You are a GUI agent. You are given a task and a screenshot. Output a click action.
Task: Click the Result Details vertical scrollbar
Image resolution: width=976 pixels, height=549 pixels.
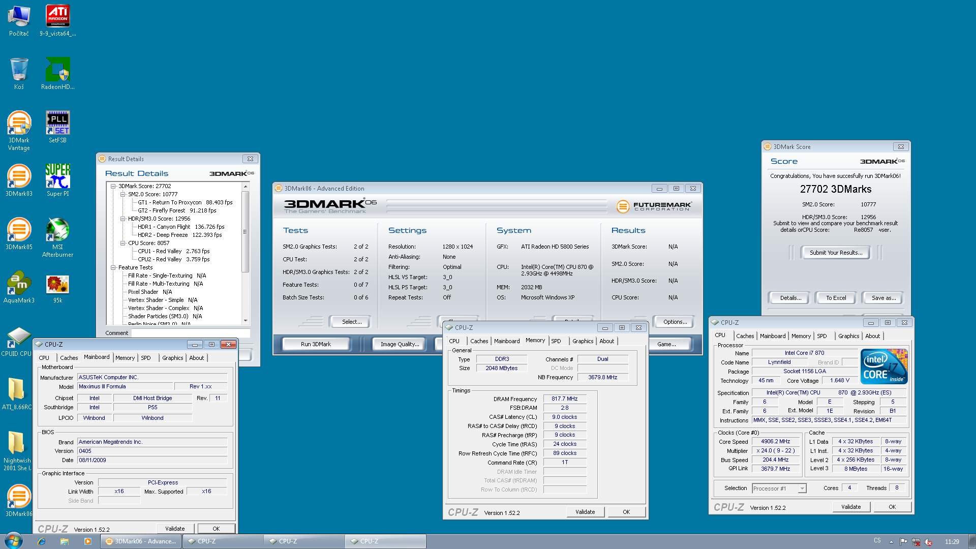pyautogui.click(x=246, y=231)
